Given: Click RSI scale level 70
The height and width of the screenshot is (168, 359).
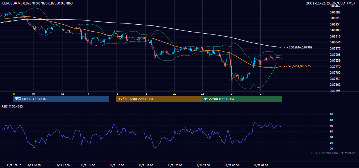Looking at the screenshot, I should pyautogui.click(x=331, y=120).
